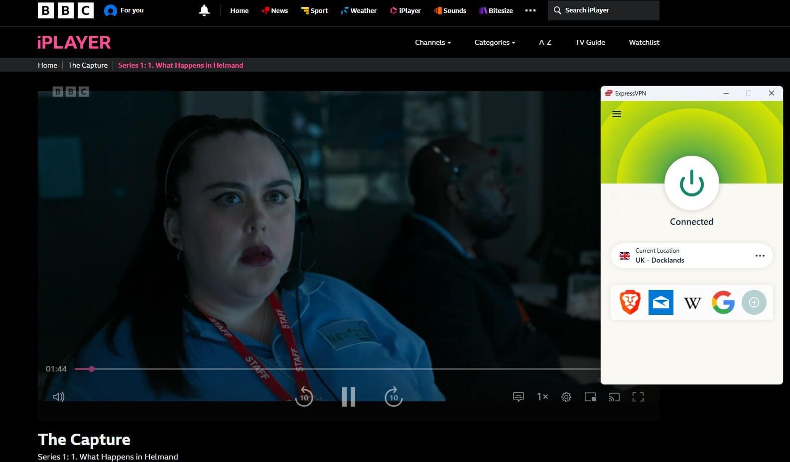Click the 01:44 elapsed time label

click(x=56, y=369)
